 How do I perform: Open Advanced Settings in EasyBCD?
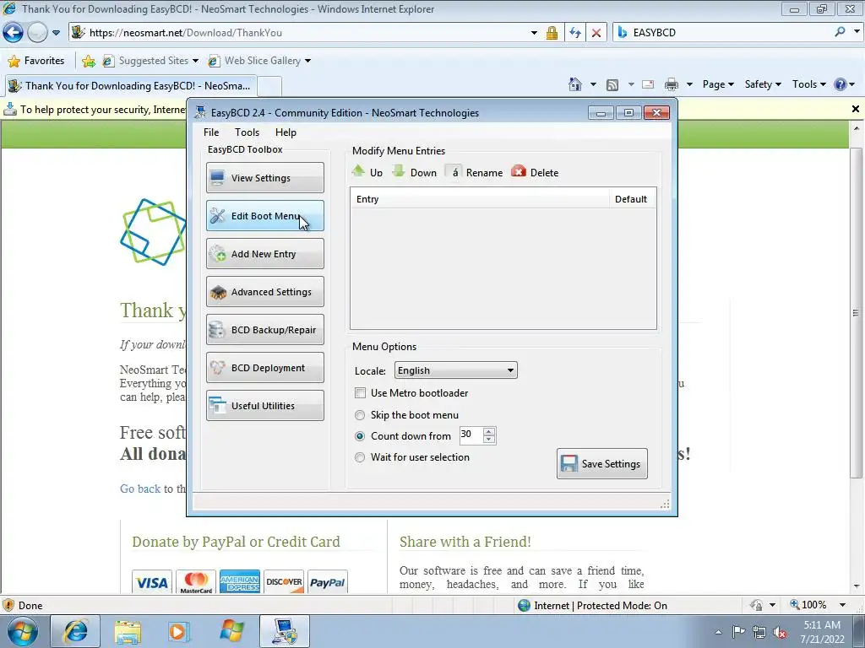pyautogui.click(x=264, y=291)
